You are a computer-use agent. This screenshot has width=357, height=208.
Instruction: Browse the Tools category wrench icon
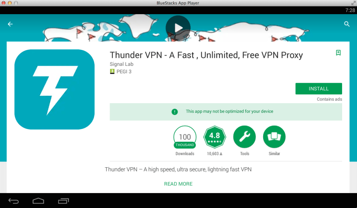[x=245, y=137]
